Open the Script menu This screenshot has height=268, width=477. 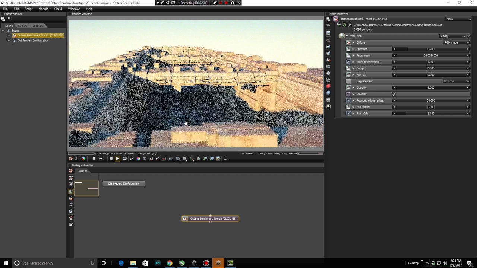tap(28, 9)
